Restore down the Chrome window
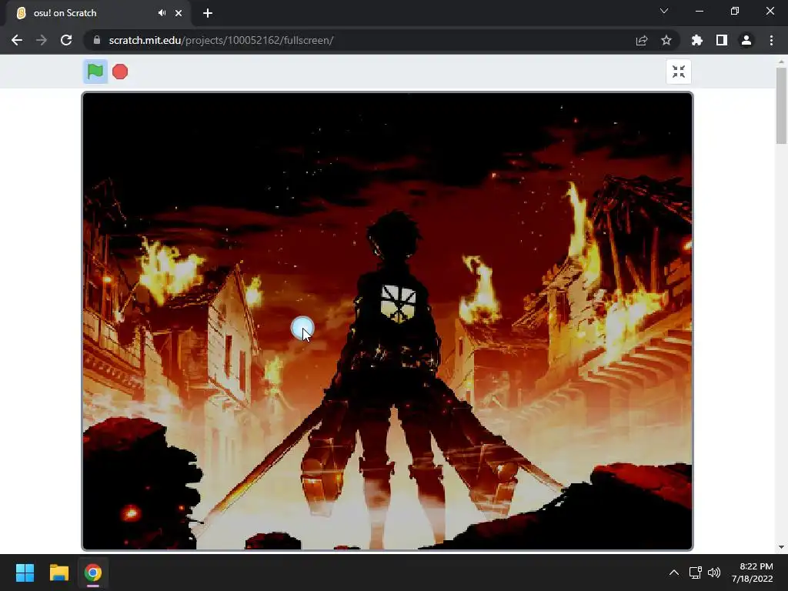Viewport: 788px width, 591px height. pos(735,11)
